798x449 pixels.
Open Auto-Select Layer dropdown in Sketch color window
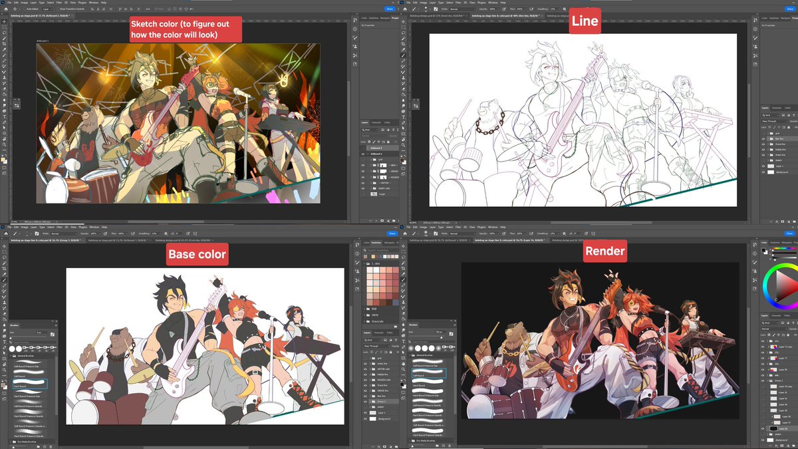(x=48, y=9)
